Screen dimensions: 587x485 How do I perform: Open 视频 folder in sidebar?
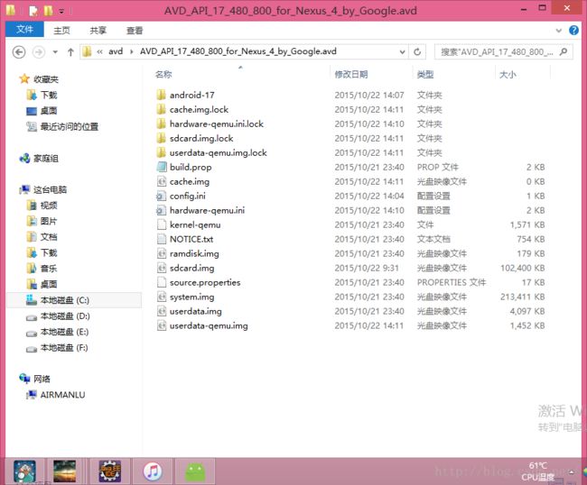tap(49, 206)
